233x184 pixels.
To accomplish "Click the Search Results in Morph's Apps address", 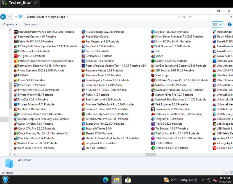I will pos(46,17).
